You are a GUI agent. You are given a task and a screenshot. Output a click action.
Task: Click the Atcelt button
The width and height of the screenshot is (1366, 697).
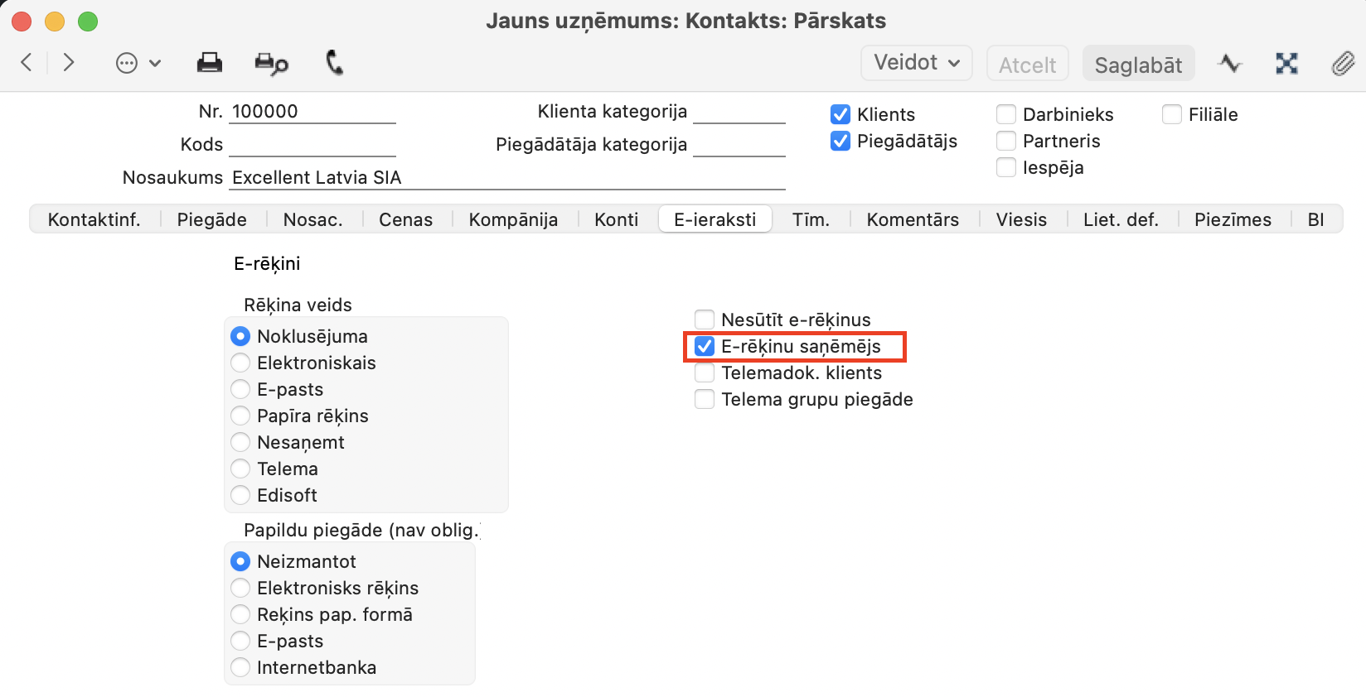point(1027,65)
